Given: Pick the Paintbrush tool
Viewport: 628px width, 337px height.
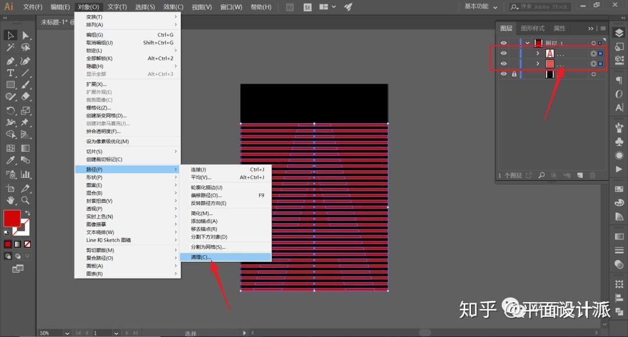Looking at the screenshot, I should [25, 85].
